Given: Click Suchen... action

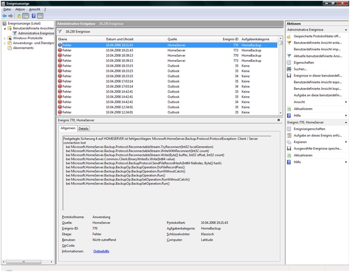Looking at the screenshot, I should coord(300,69).
